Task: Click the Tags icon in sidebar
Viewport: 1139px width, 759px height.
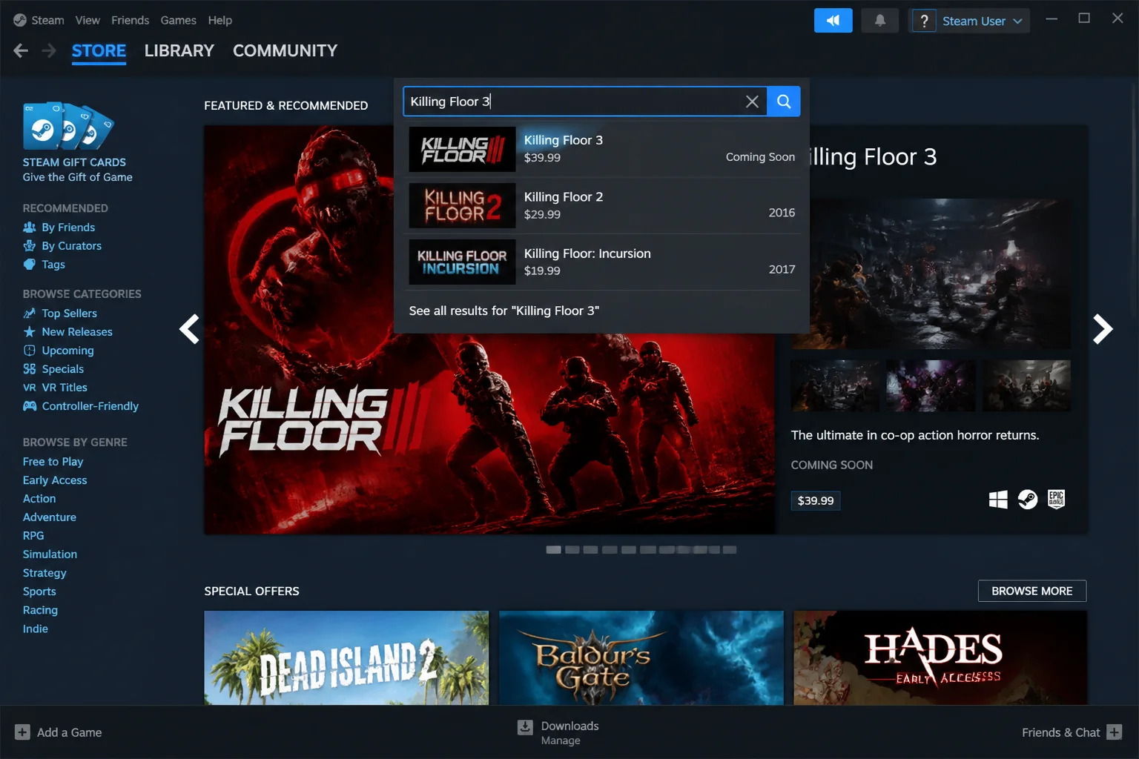Action: (30, 265)
